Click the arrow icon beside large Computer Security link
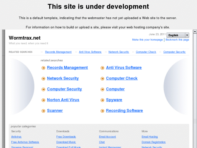The height and width of the screenshot is (148, 197). (43, 89)
